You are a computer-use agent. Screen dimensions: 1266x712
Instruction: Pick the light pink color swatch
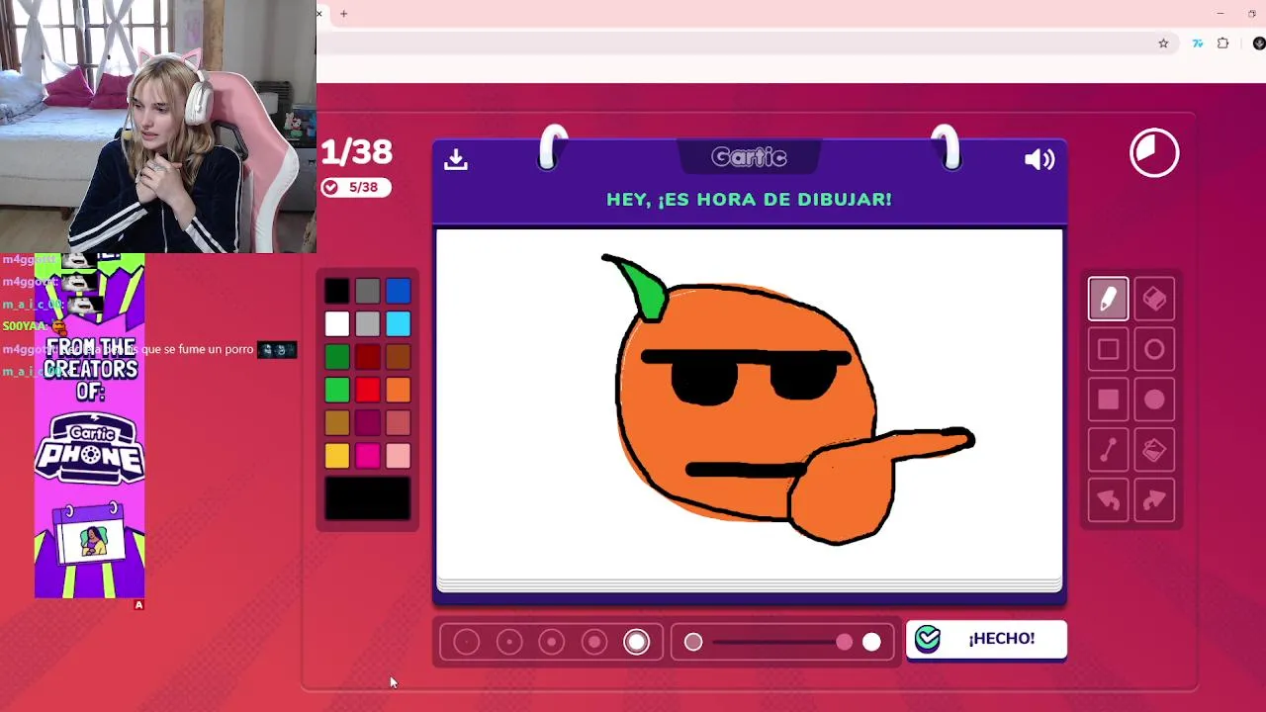pyautogui.click(x=399, y=456)
